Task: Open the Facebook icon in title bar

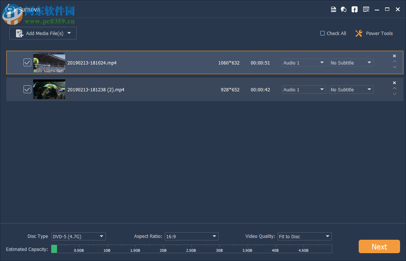Action: coord(355,9)
